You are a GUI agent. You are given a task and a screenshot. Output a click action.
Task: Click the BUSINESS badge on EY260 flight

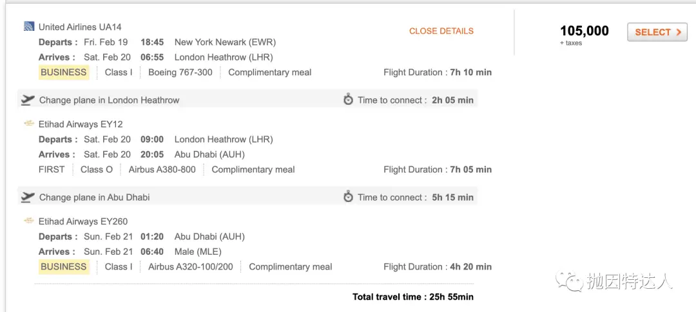click(x=63, y=266)
